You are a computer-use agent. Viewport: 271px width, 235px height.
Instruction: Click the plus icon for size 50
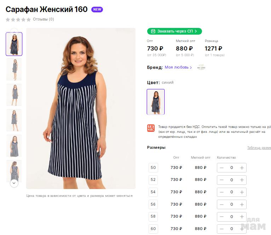(242, 168)
